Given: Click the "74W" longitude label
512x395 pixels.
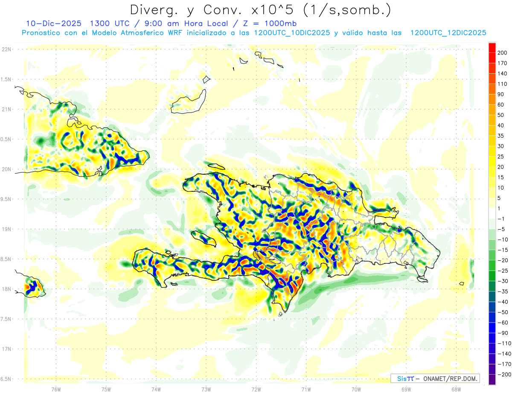Looking at the screenshot, I should point(156,389).
